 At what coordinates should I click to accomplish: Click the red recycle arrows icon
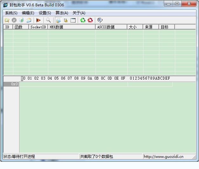(90, 20)
